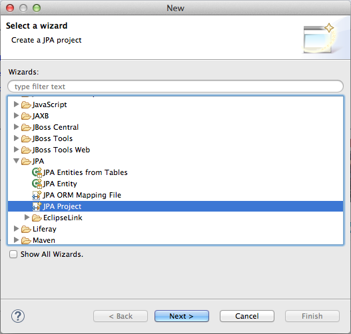
Task: Click the JPA Project wizard icon
Action: 37,206
